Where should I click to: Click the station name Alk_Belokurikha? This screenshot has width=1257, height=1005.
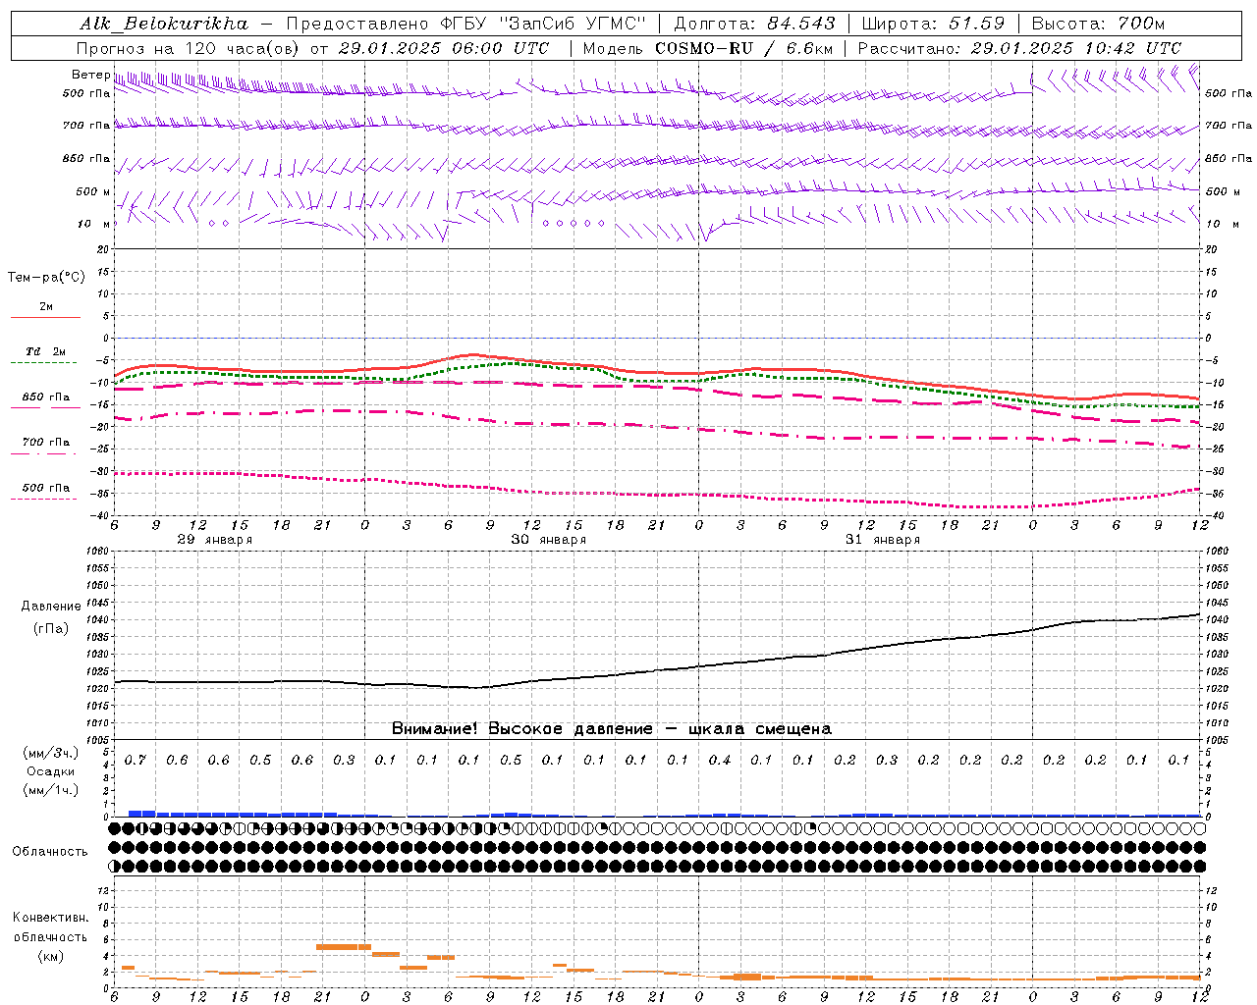pos(164,24)
